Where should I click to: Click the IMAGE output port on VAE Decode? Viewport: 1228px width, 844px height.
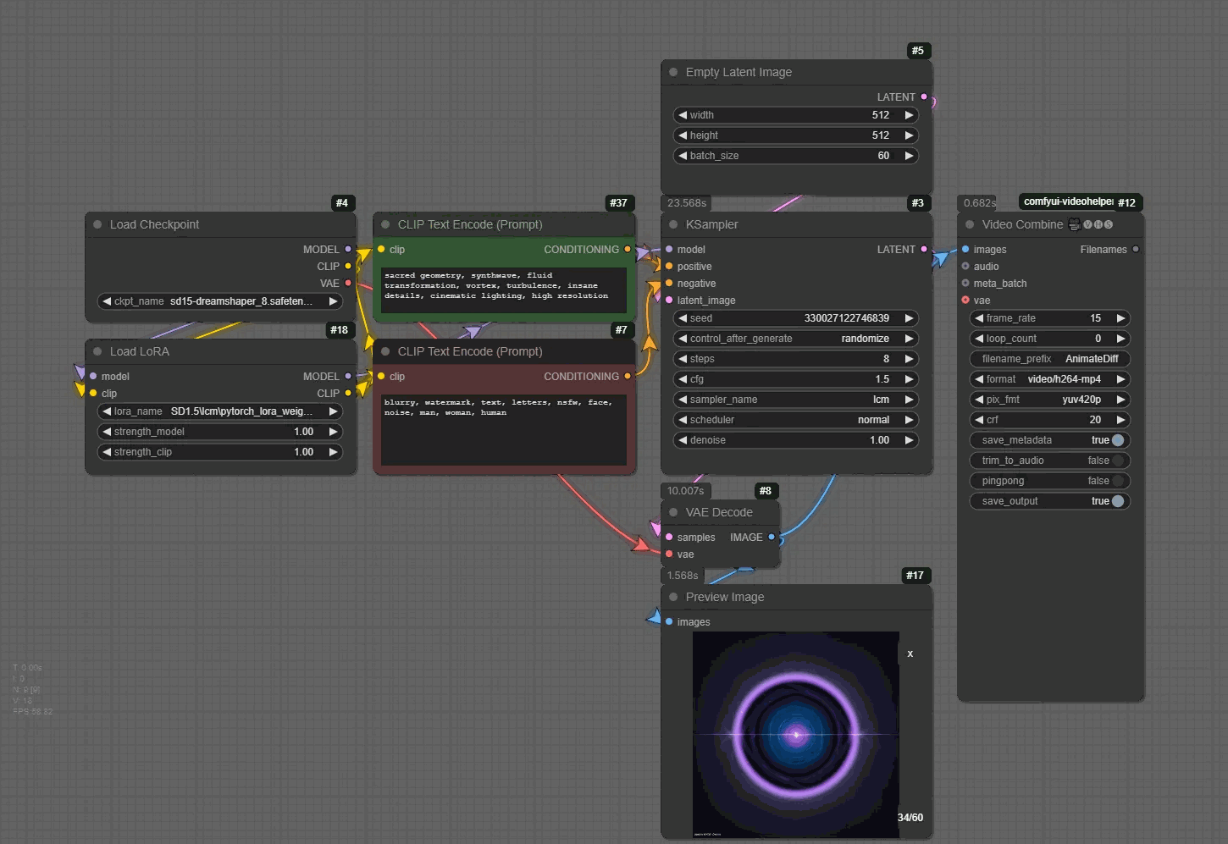click(772, 537)
